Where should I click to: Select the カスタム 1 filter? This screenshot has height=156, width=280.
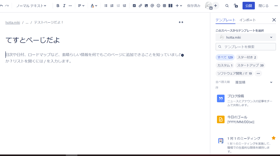point(225,66)
